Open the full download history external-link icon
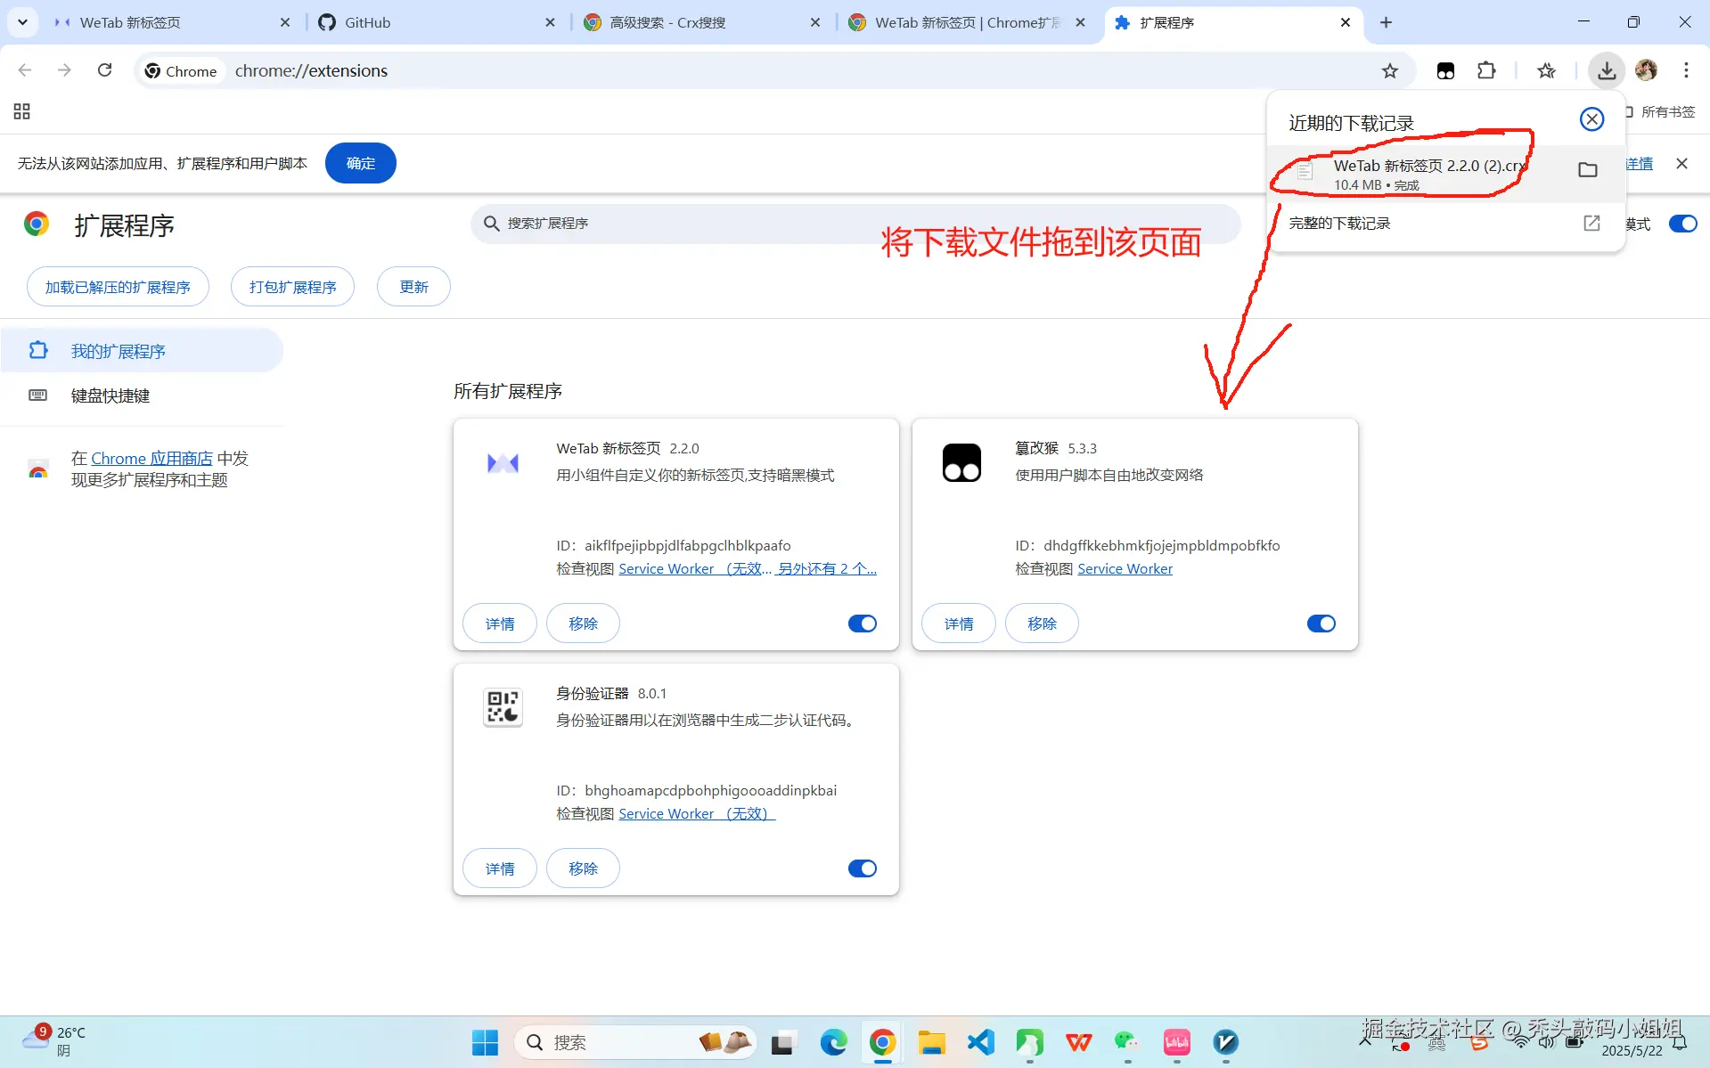This screenshot has width=1710, height=1068. click(1591, 224)
